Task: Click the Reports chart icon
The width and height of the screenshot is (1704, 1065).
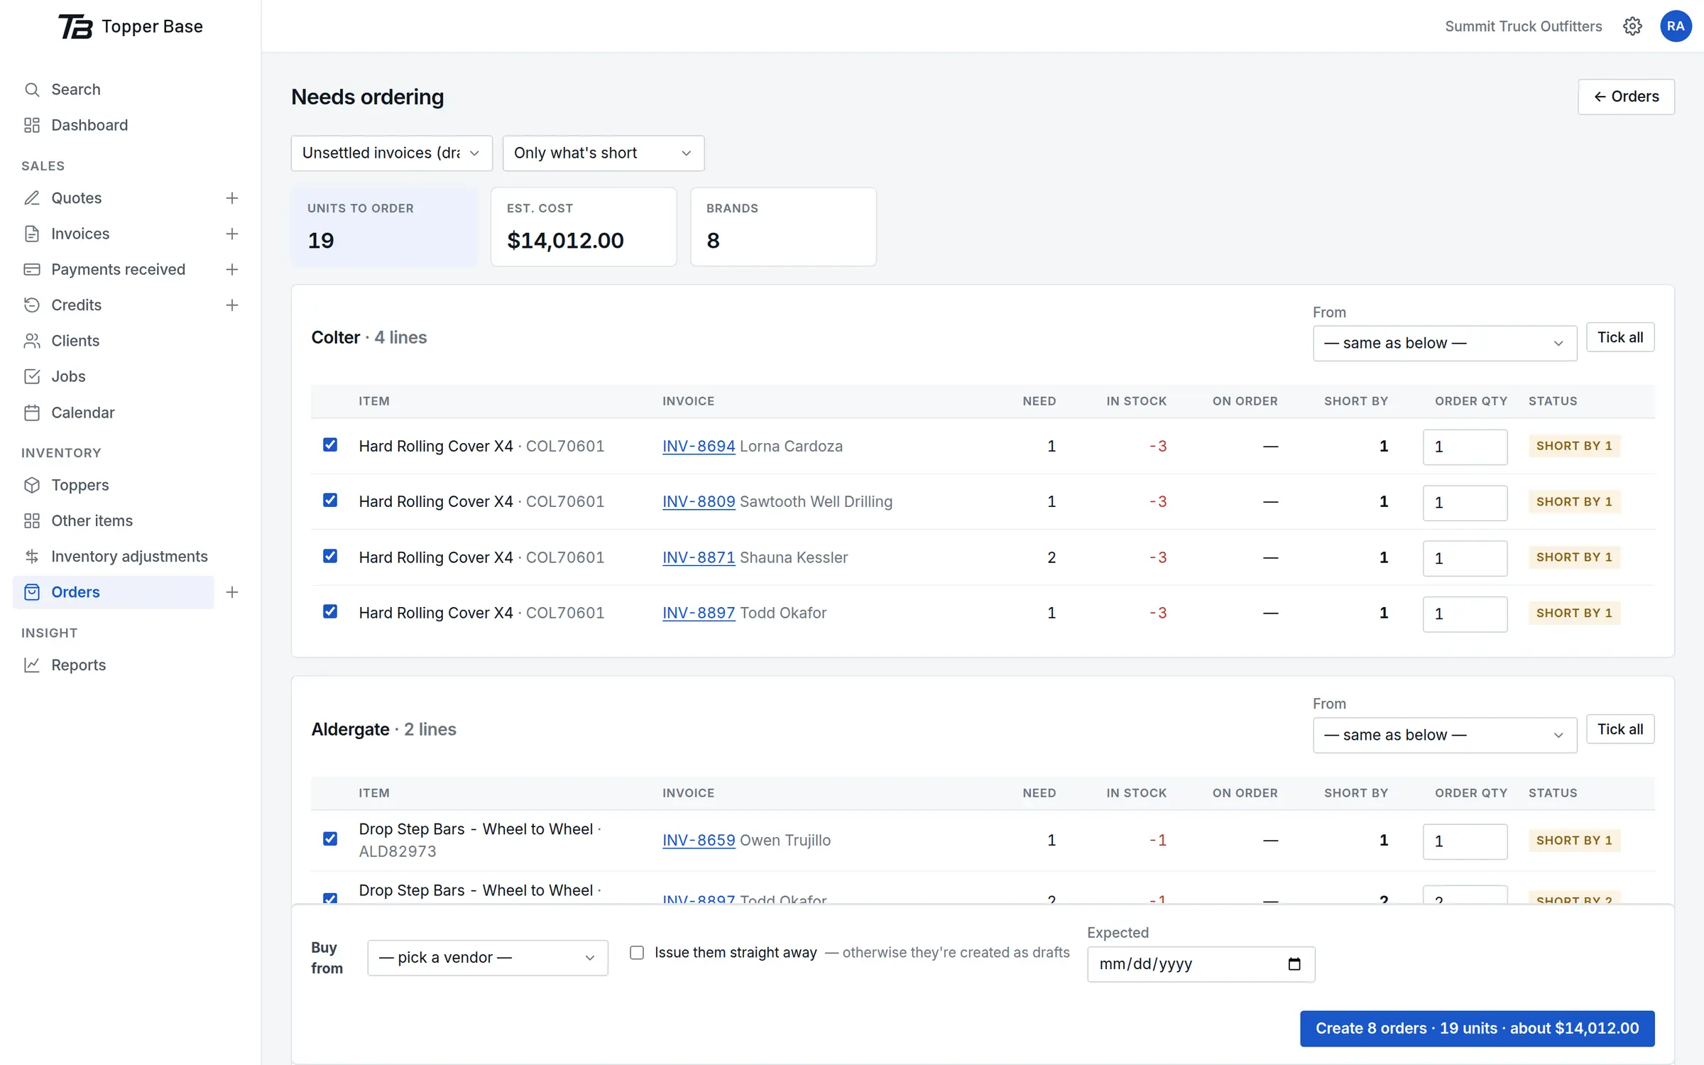Action: pyautogui.click(x=32, y=665)
